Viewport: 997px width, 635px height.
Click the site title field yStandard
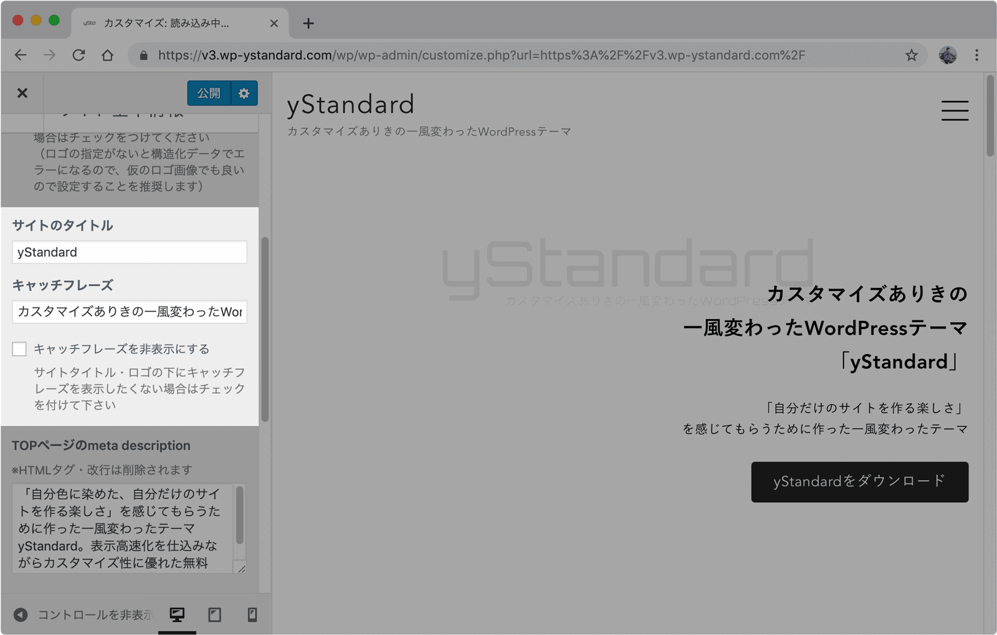point(130,252)
